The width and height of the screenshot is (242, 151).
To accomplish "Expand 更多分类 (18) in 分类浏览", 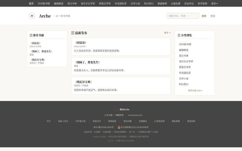I will point(195,90).
